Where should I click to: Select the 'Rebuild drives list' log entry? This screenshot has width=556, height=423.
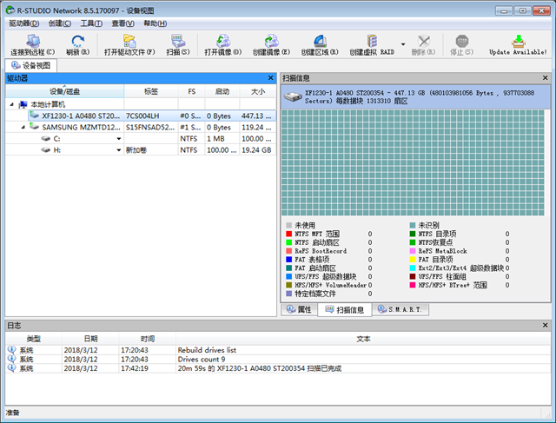[x=278, y=350]
